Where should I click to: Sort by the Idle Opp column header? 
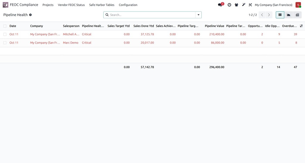[x=272, y=26]
